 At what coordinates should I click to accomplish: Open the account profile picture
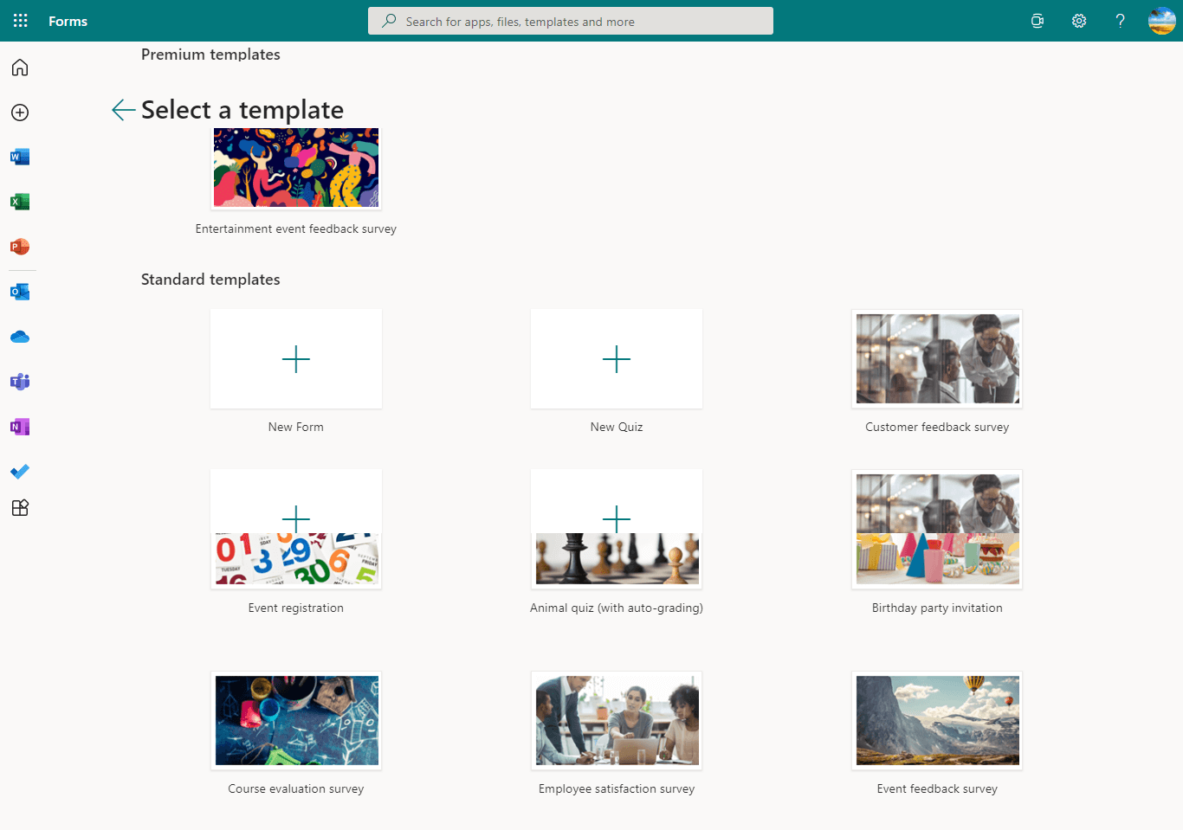pyautogui.click(x=1162, y=21)
